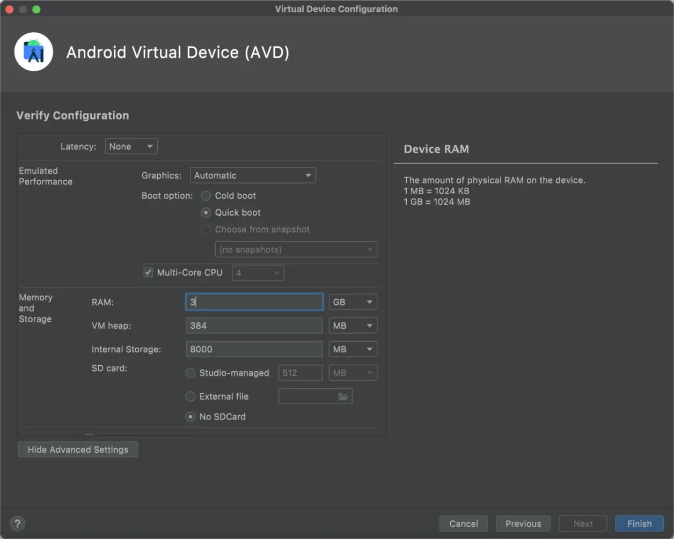Focus the Studio-managed SD size field
This screenshot has height=539, width=674.
(301, 373)
